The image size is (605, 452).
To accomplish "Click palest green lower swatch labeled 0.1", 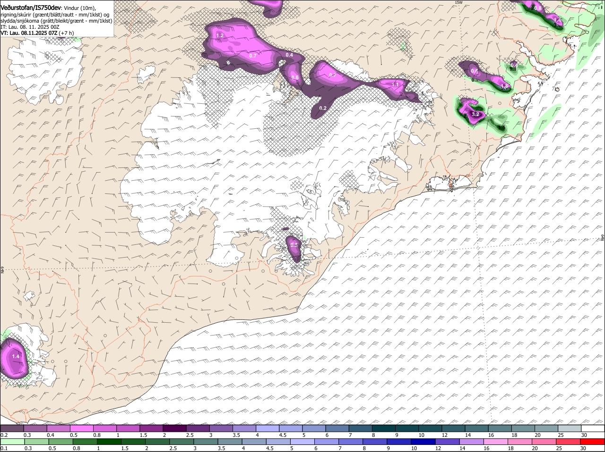I will pos(12,442).
